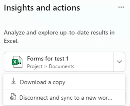Click the Insights and actions heading

tap(42, 8)
